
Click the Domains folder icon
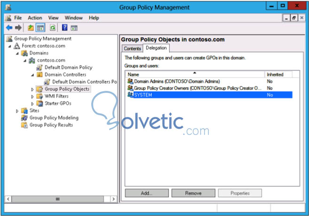click(24, 53)
